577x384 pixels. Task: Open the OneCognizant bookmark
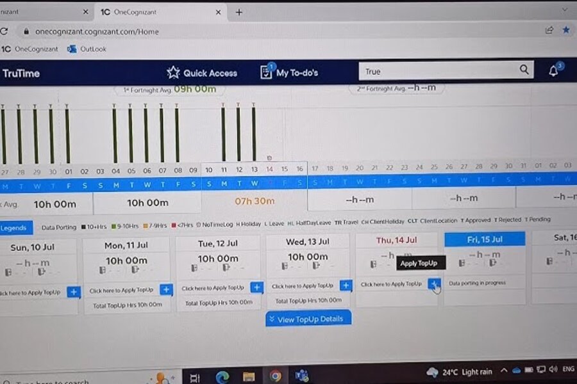click(29, 49)
